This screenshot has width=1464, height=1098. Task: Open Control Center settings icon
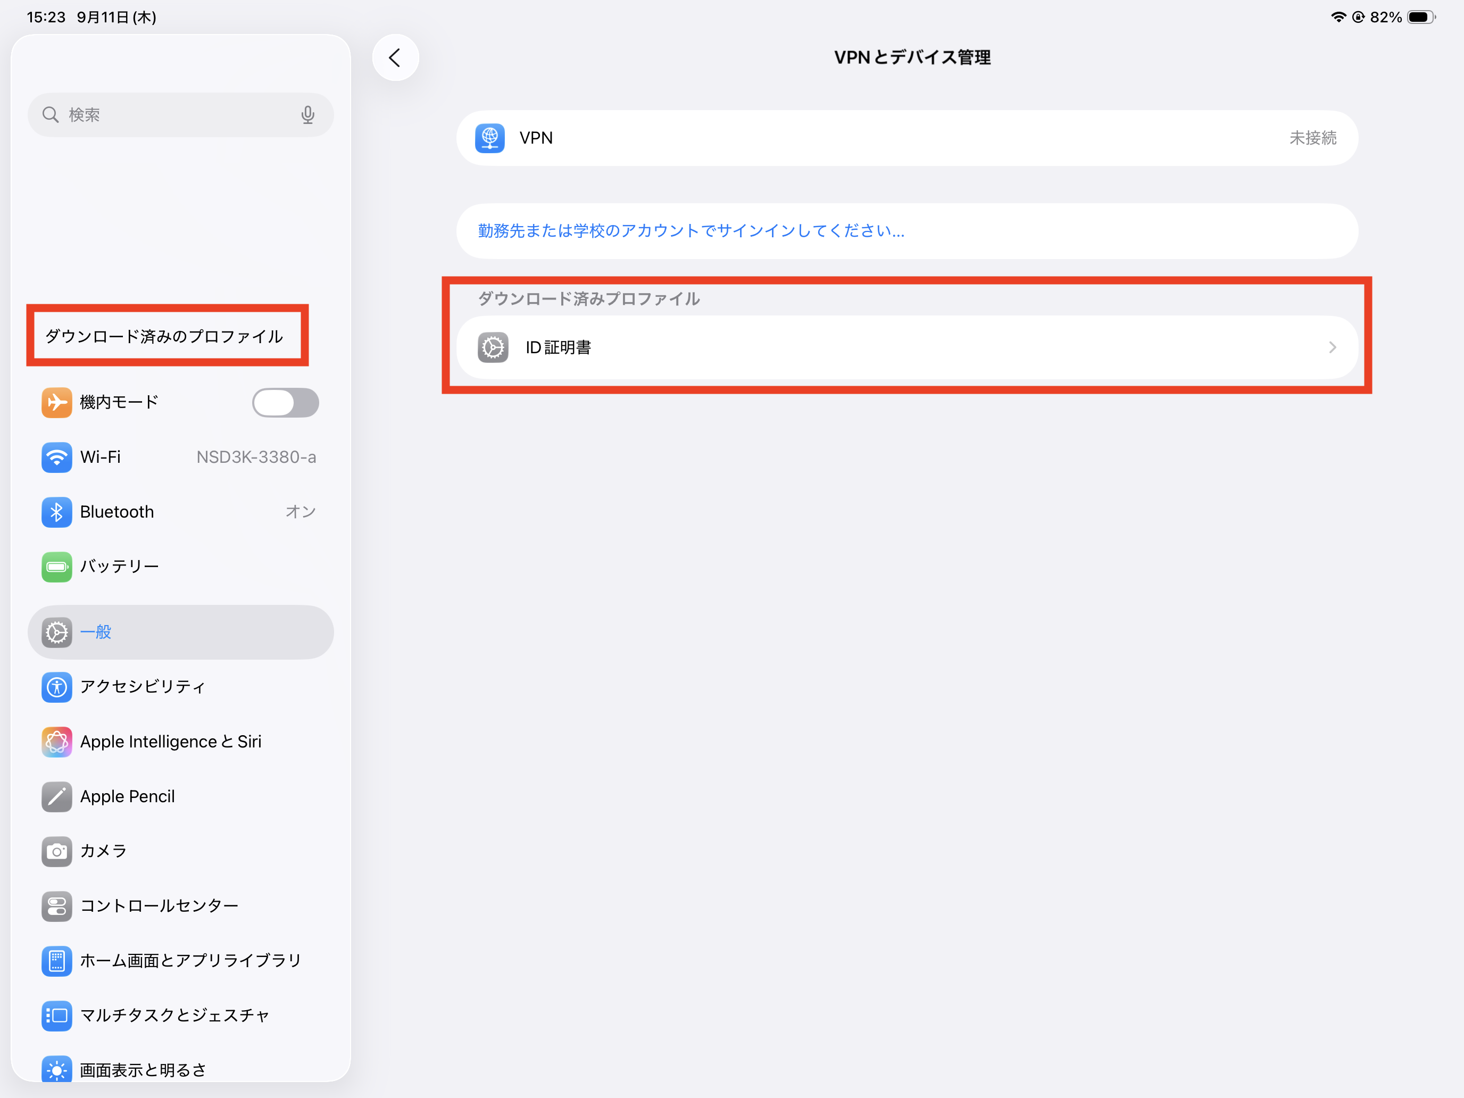tap(57, 905)
